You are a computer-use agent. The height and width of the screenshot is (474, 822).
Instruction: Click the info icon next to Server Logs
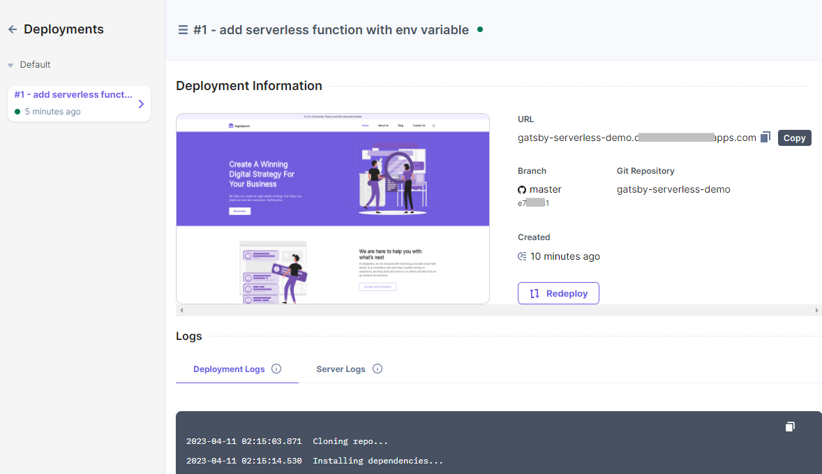pyautogui.click(x=378, y=369)
